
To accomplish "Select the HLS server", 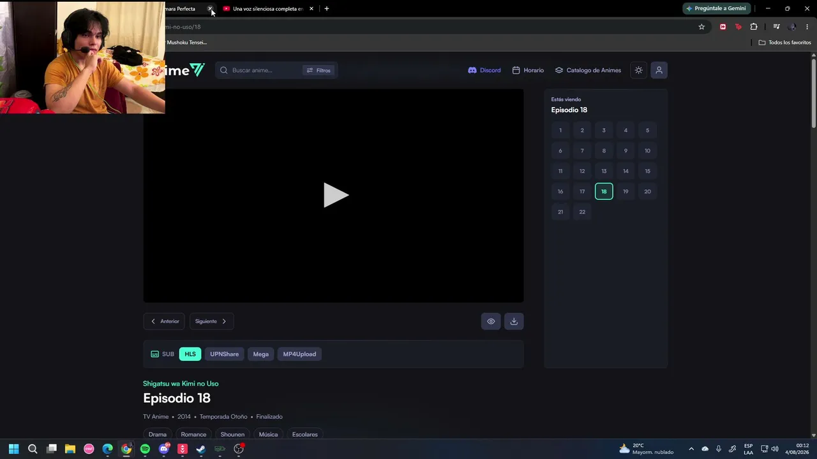I will coord(190,354).
